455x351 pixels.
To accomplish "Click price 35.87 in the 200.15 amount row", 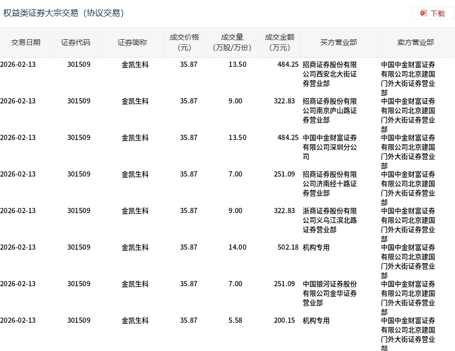I will pos(188,321).
